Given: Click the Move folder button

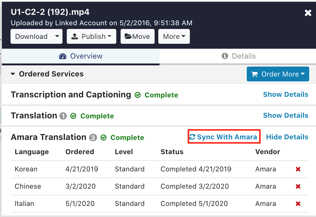Looking at the screenshot, I should [138, 36].
